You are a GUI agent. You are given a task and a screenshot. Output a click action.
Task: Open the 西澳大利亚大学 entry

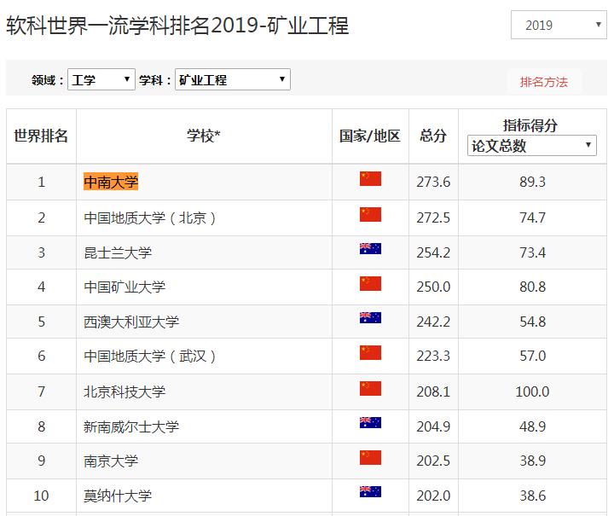coord(131,322)
